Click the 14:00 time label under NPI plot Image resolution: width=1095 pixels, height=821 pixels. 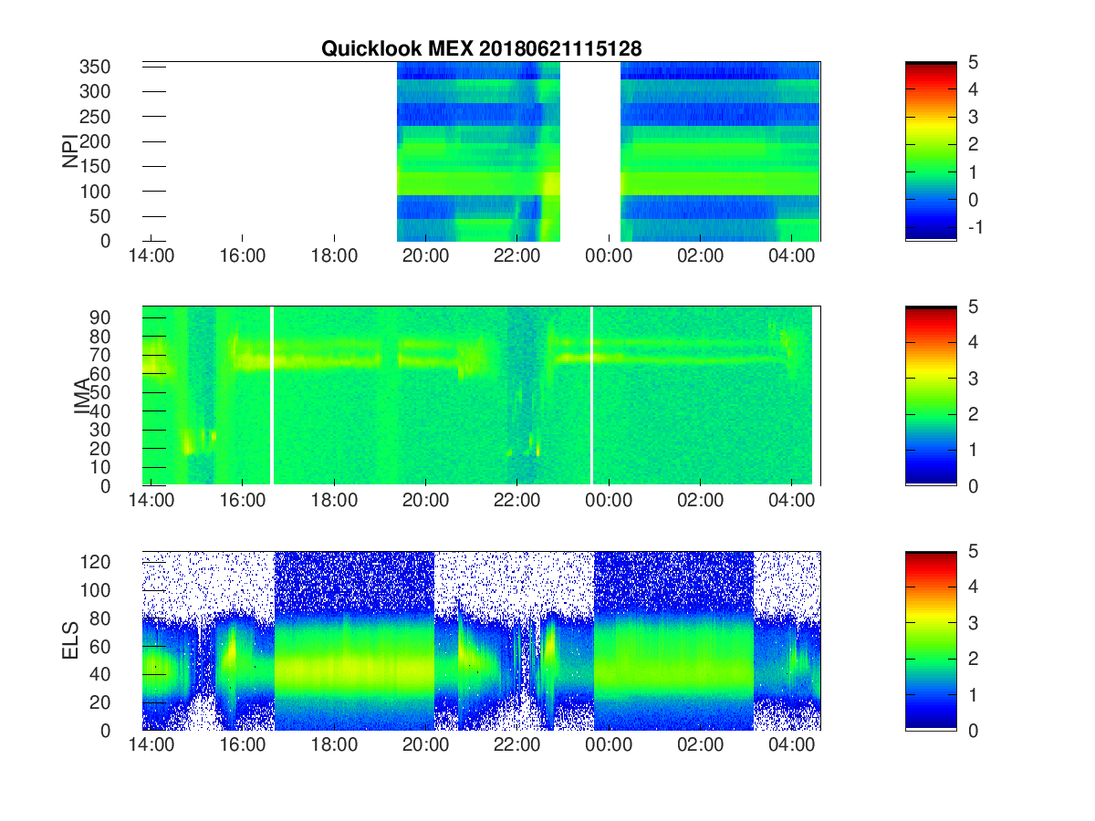pos(151,256)
